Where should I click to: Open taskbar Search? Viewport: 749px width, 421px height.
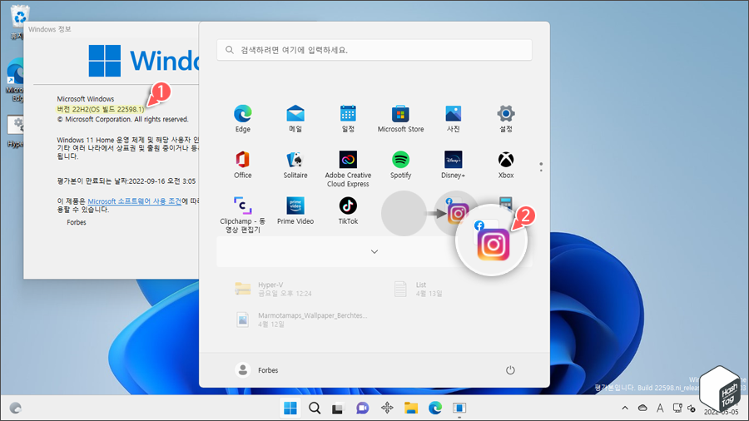coord(315,409)
